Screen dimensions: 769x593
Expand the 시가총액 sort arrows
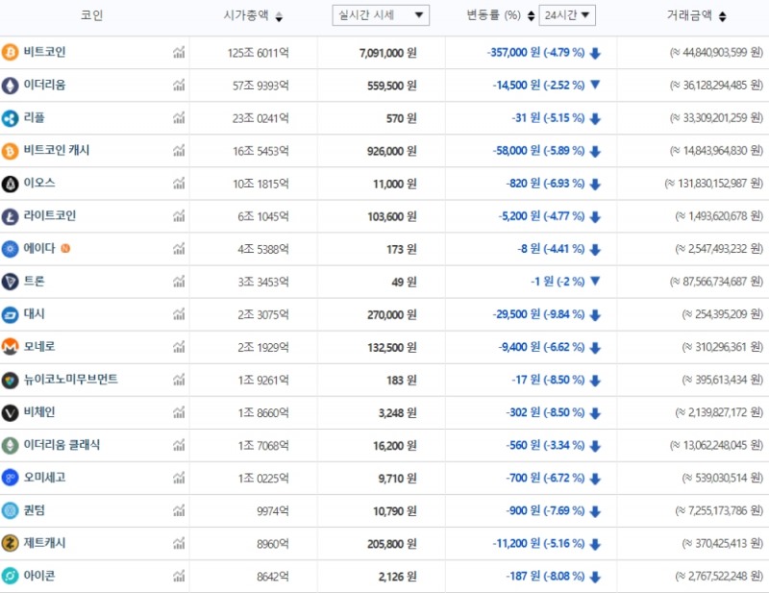pyautogui.click(x=279, y=15)
